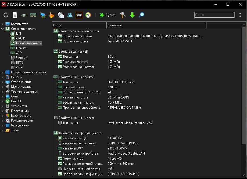Select Конфигурация in the sidebar

pos(22,121)
